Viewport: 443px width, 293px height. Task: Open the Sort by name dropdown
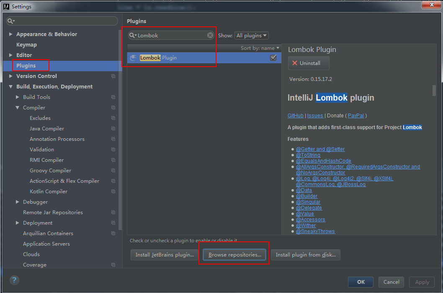tap(260, 48)
